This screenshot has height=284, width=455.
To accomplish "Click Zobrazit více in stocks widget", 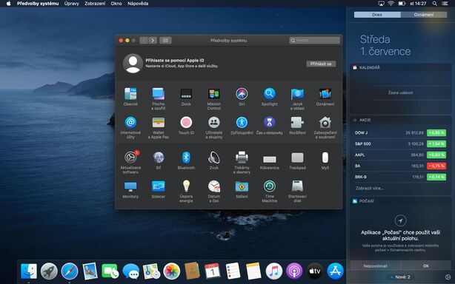I will [x=370, y=188].
